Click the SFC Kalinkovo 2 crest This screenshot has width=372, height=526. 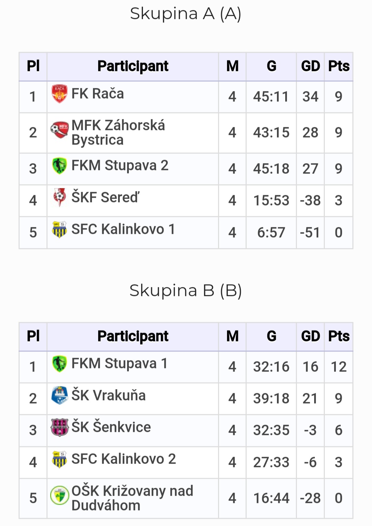(59, 459)
